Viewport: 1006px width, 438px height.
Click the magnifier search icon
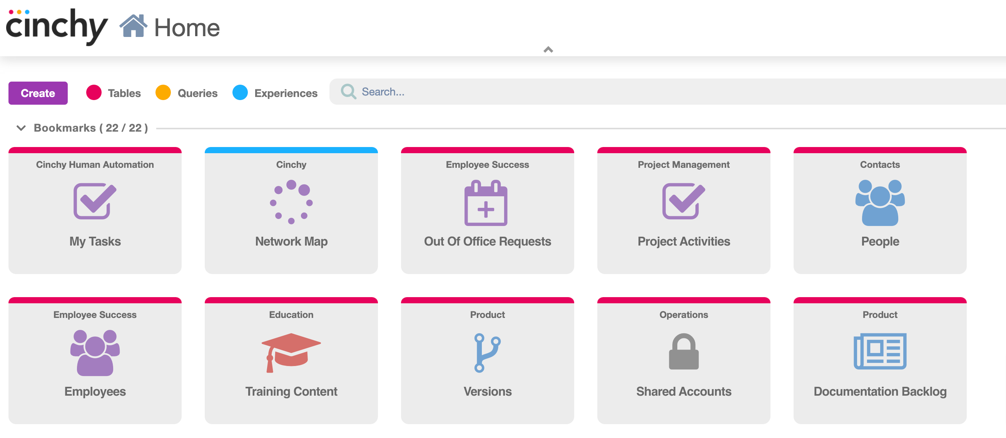348,92
